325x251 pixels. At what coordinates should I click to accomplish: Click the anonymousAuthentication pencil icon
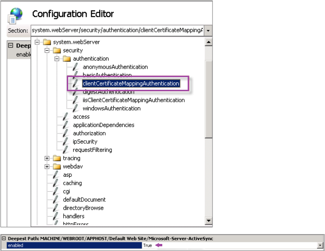tap(75, 67)
